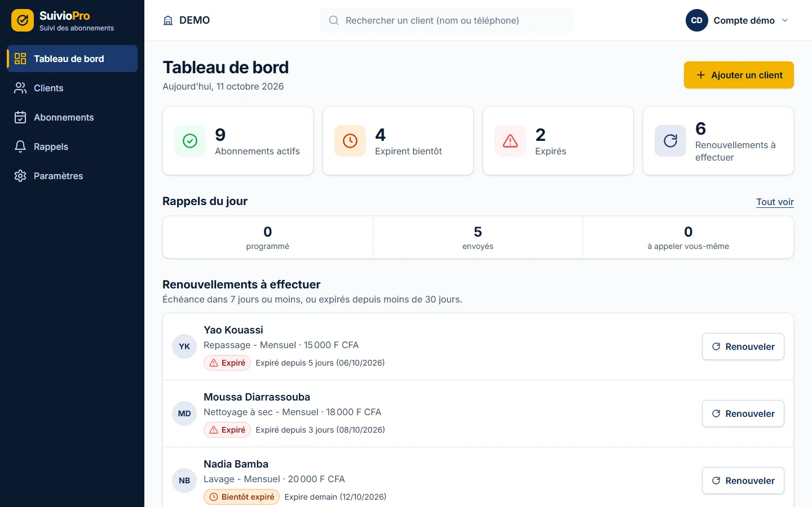Image resolution: width=812 pixels, height=507 pixels.
Task: Open the Tout voir link
Action: click(x=775, y=202)
